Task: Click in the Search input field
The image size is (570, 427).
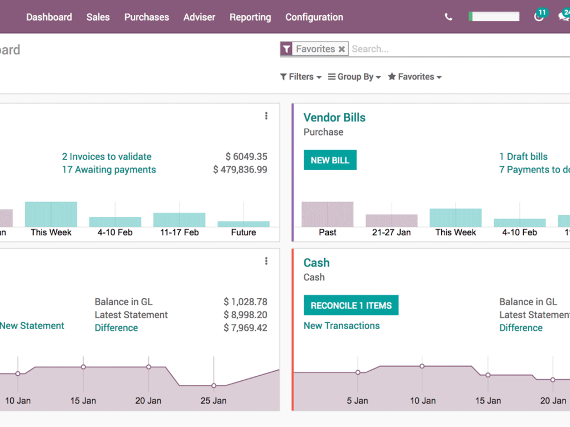Action: tap(460, 49)
